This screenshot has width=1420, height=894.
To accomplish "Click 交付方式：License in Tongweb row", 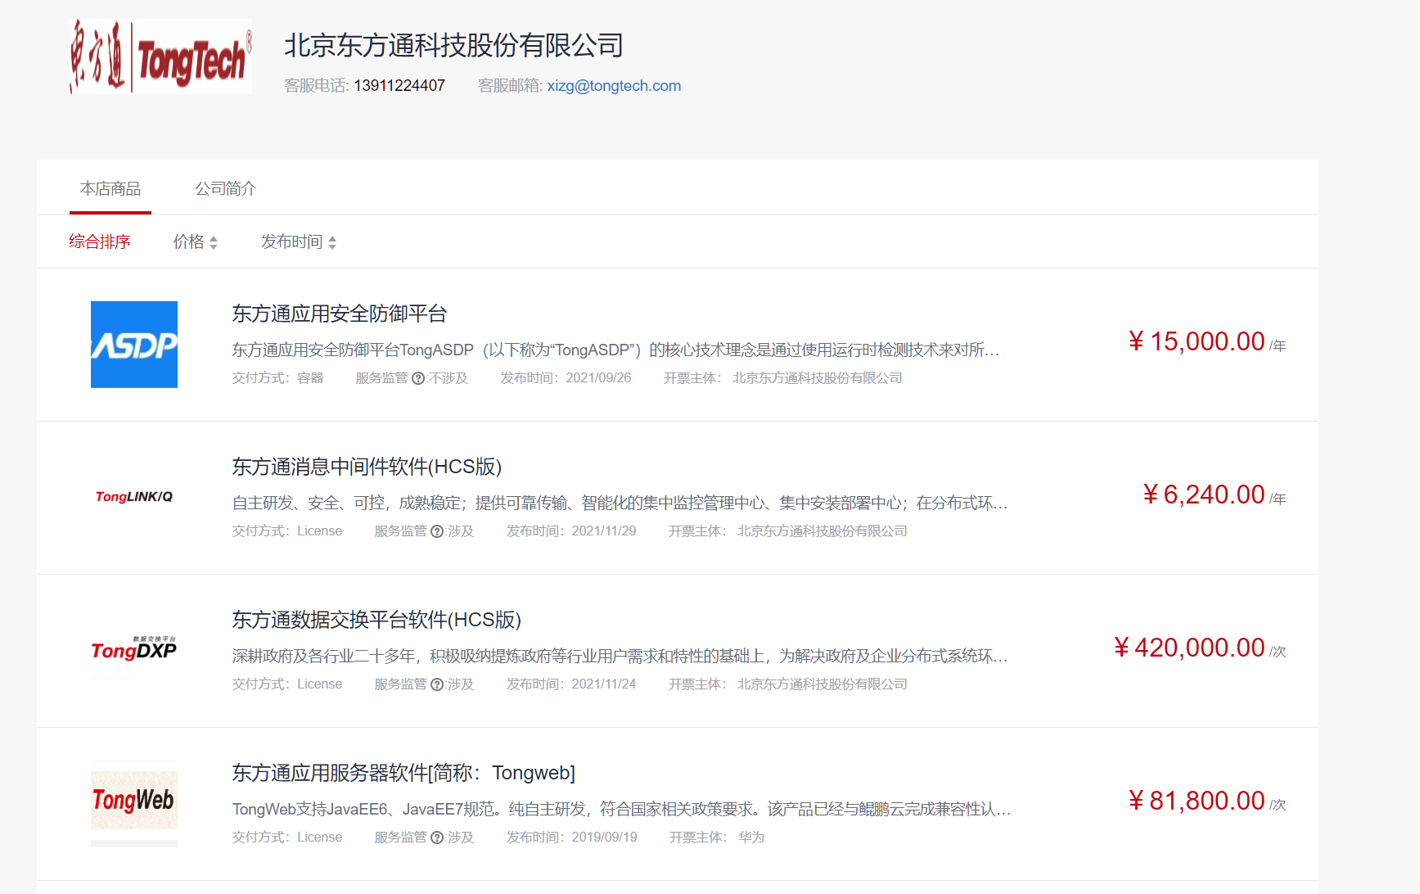I will click(287, 838).
